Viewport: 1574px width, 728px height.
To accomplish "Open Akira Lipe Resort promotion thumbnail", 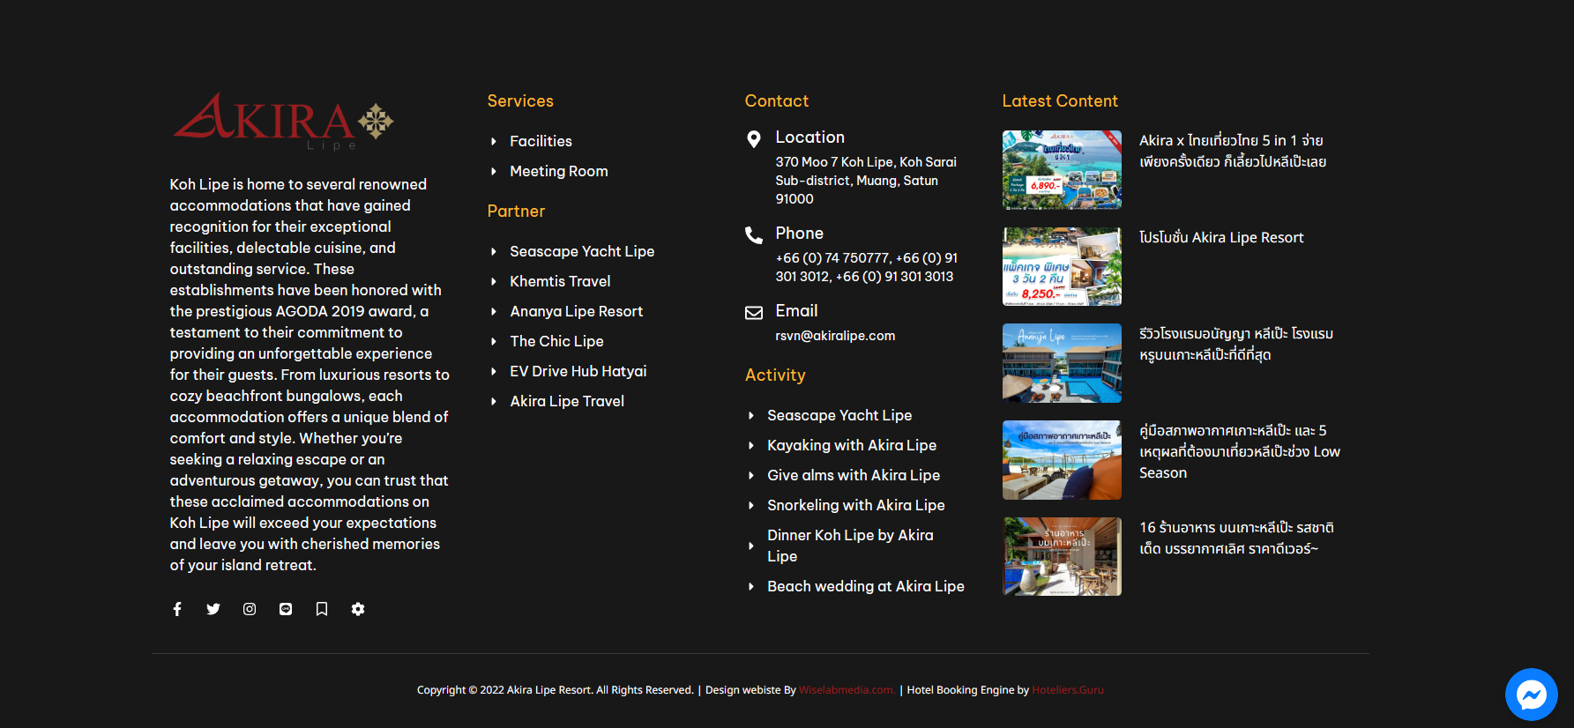I will click(x=1062, y=266).
